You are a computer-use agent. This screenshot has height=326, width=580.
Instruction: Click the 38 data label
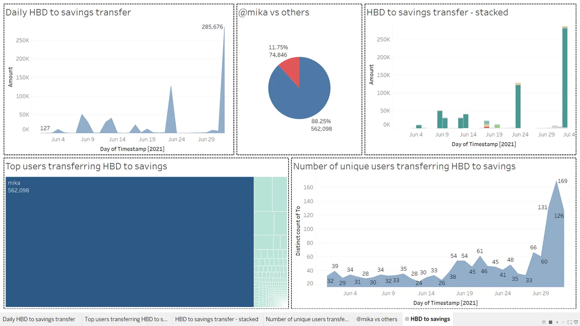tap(452, 276)
